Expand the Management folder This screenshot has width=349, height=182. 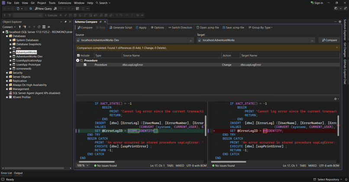tap(7, 89)
